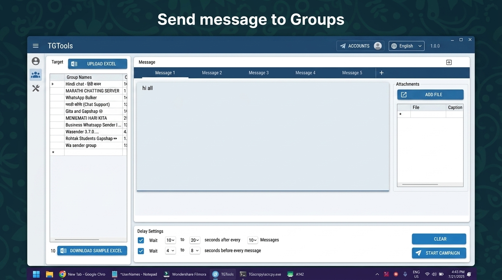502x280 pixels.
Task: Open ACCOUNTS button in header
Action: click(360, 46)
